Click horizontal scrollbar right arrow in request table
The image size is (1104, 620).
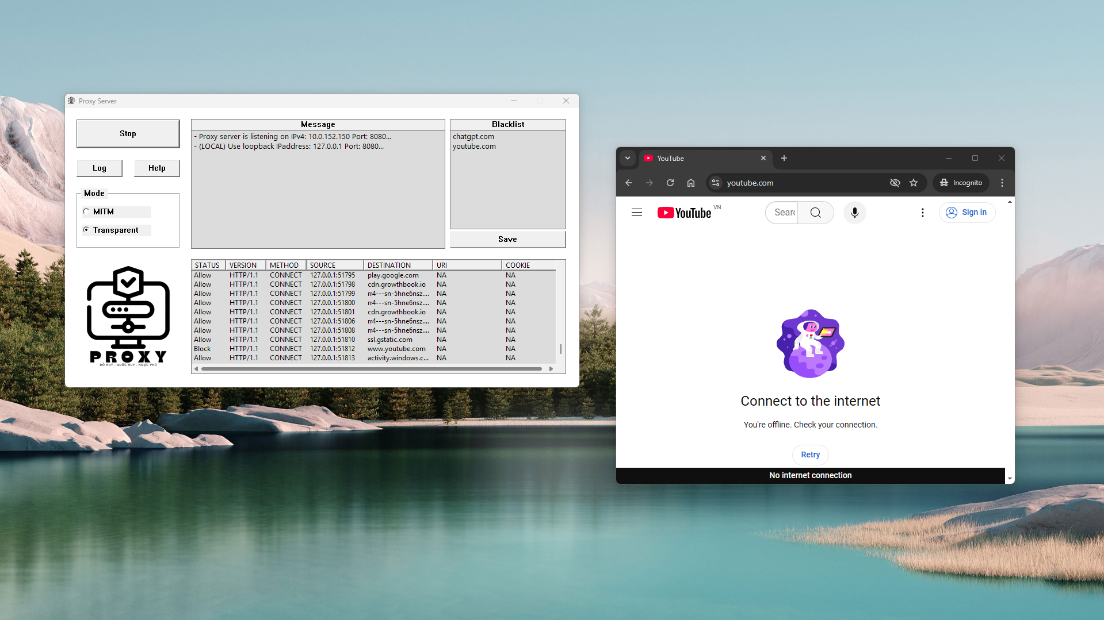(551, 369)
